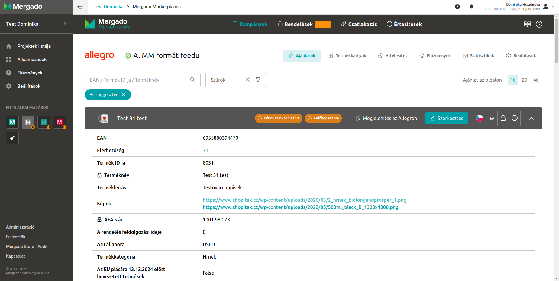
Task: Open Mergado Store link
Action: click(20, 247)
